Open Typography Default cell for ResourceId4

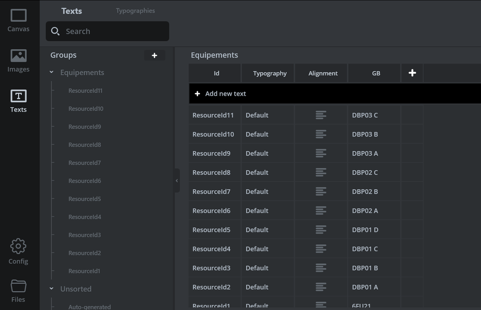[x=257, y=249]
